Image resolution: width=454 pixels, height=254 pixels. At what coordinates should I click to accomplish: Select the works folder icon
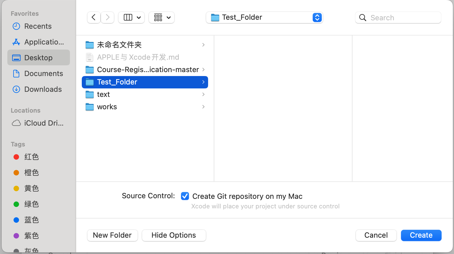pos(90,107)
